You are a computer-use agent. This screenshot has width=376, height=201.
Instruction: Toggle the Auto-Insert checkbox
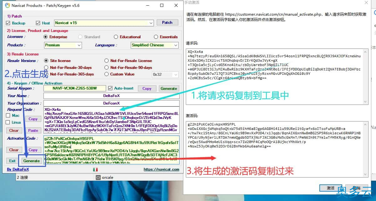point(110,88)
